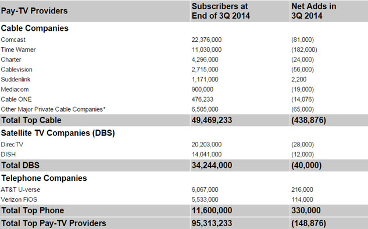Screen dimensions: 368x229
Task: Click the DISH row label
Action: (x=8, y=155)
